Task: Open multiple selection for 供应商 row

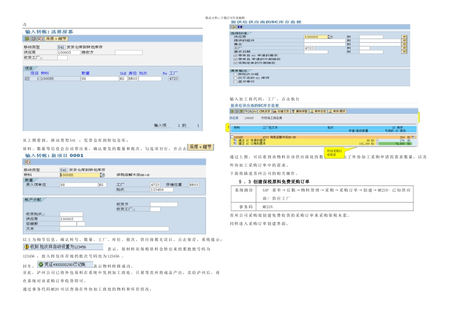Action: tap(404, 37)
